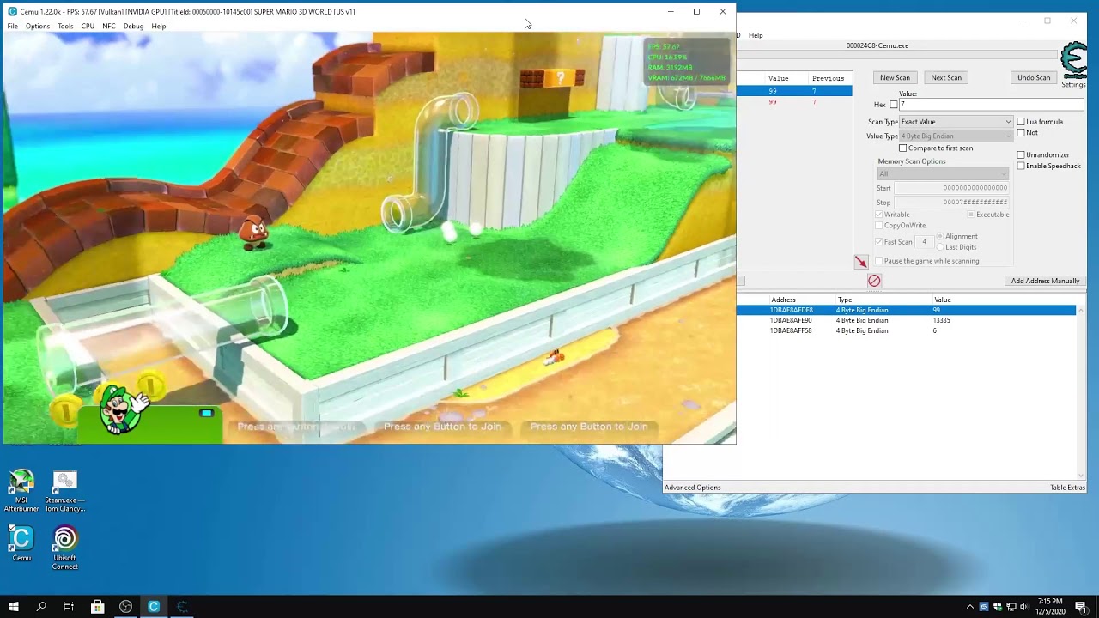Screen dimensions: 1099x618
Task: Select the Last Digits radio button
Action: click(940, 247)
